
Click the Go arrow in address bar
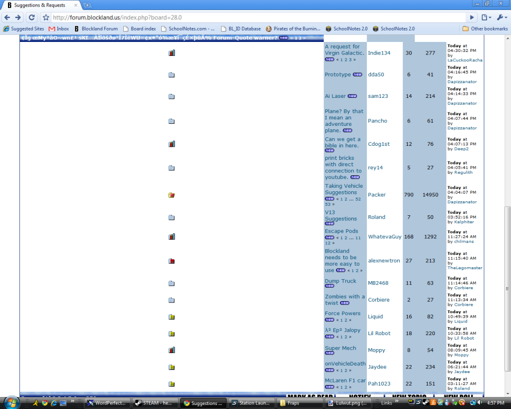(472, 17)
